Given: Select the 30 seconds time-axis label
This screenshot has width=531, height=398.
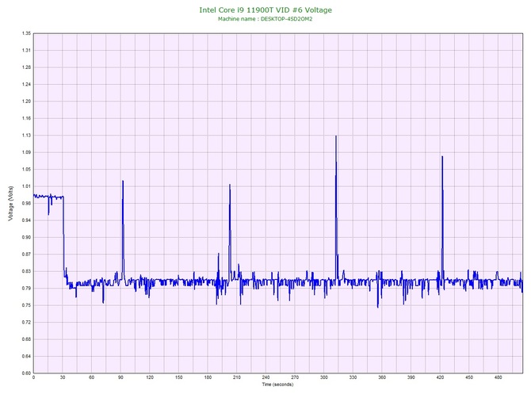Looking at the screenshot, I should tap(63, 377).
